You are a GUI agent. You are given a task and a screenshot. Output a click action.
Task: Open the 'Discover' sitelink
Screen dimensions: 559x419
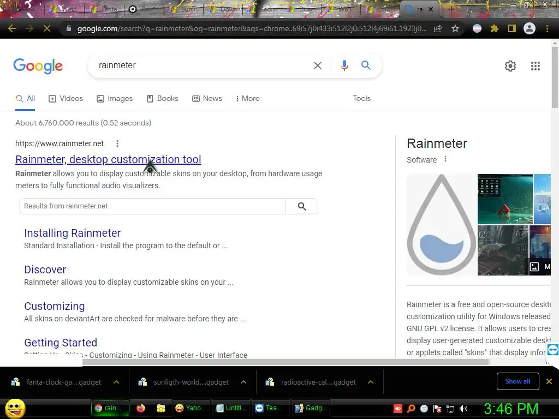coord(45,270)
